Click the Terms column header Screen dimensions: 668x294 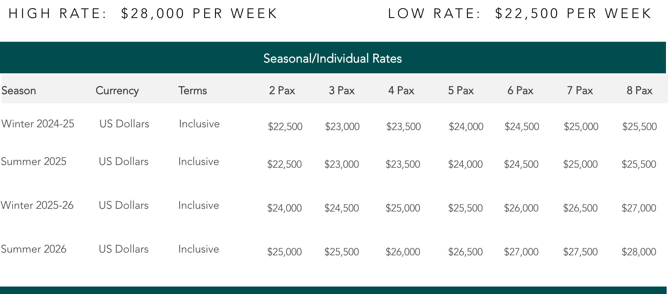(193, 91)
